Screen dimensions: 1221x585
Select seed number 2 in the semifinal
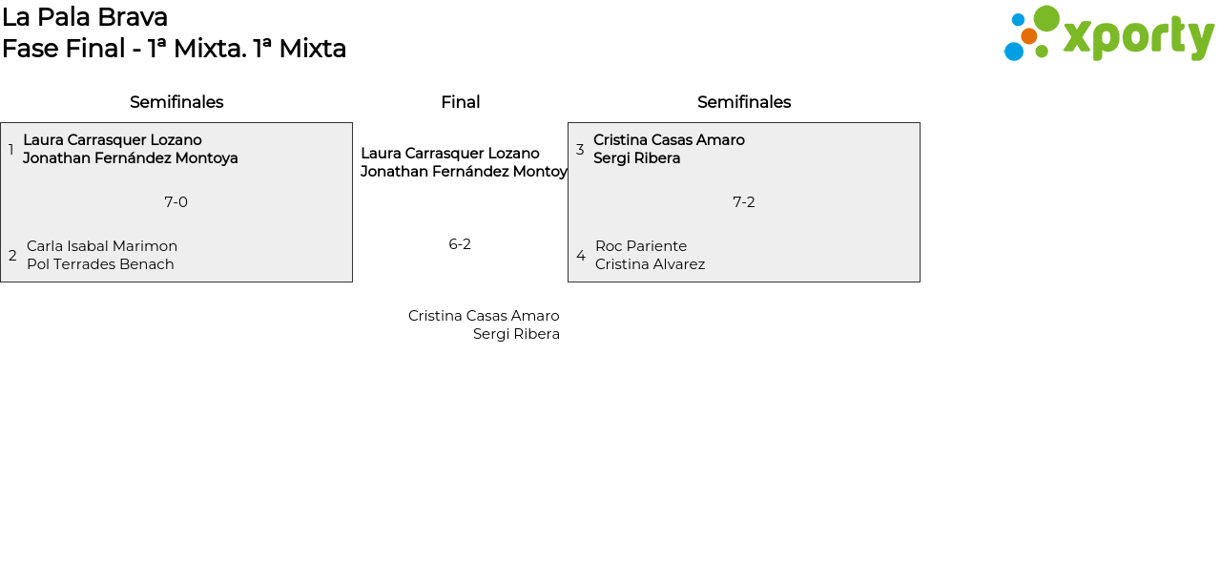tap(12, 256)
